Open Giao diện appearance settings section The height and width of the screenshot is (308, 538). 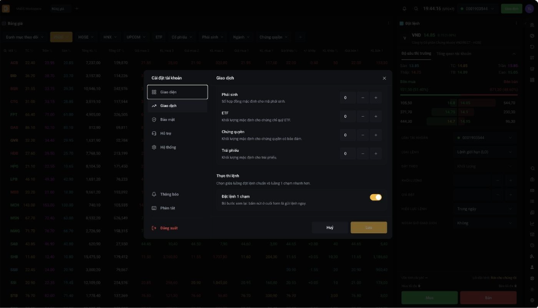177,92
